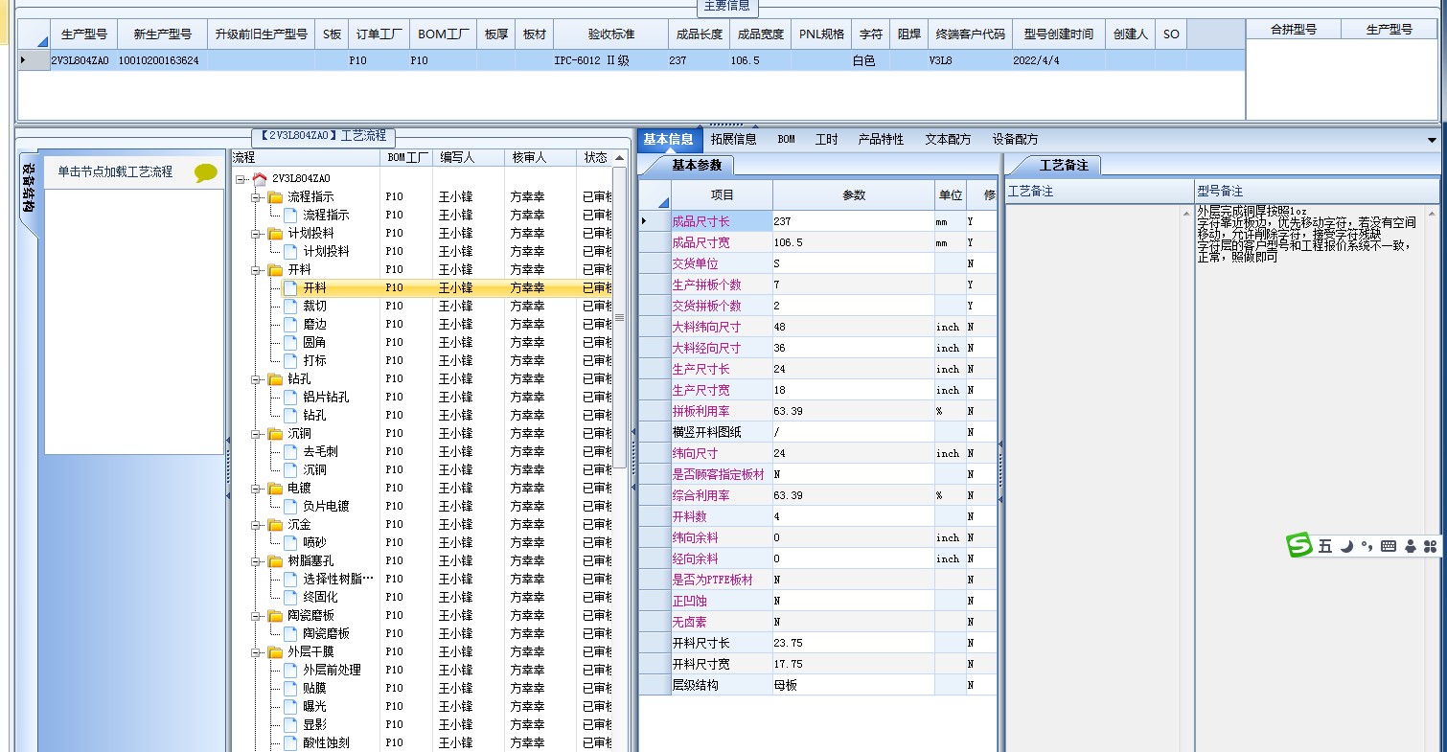Click the document icon beside 圆角
The height and width of the screenshot is (752, 1447).
290,342
